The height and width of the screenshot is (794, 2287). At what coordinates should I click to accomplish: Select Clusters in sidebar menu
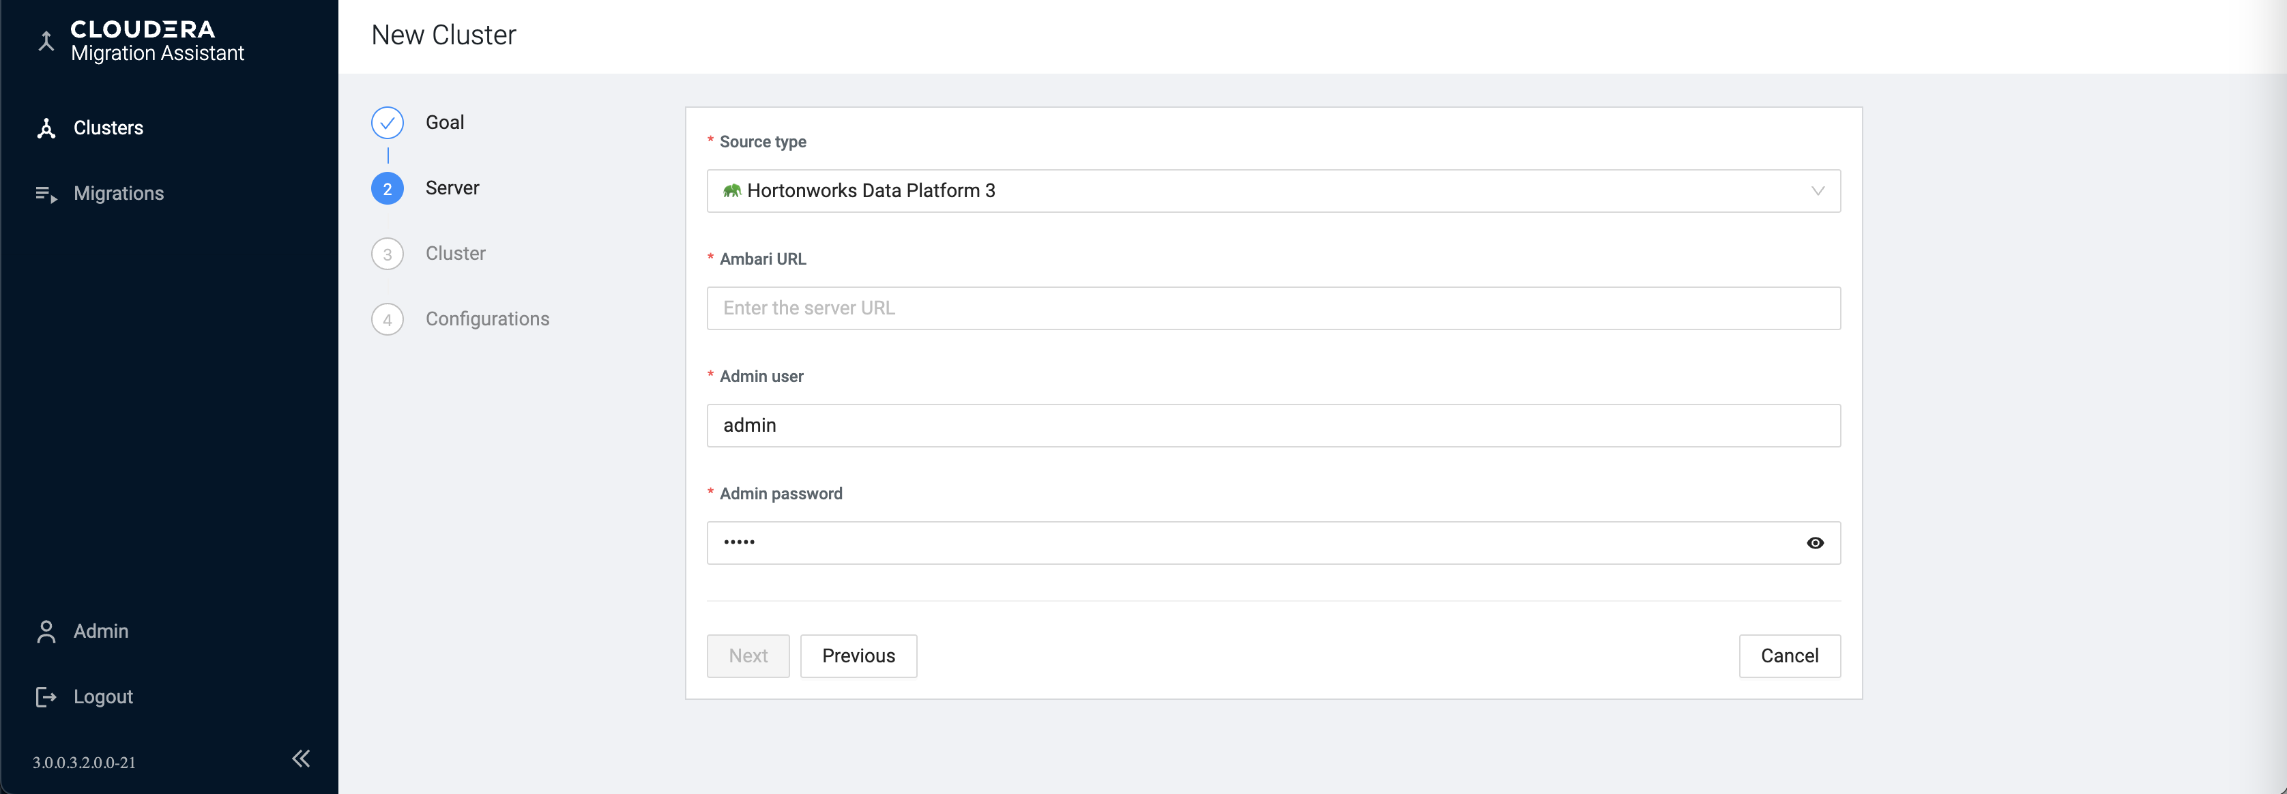click(x=108, y=129)
